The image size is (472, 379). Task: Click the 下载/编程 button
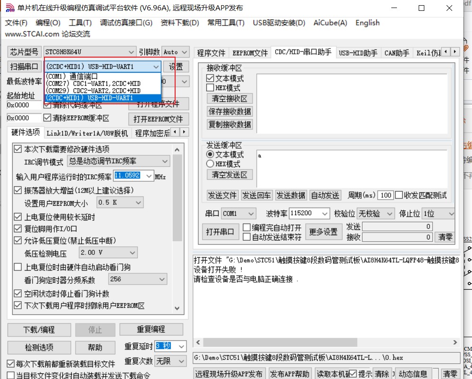[x=39, y=329]
